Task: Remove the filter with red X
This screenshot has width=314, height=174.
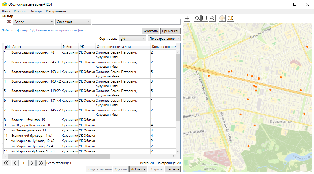Action: pyautogui.click(x=9, y=22)
